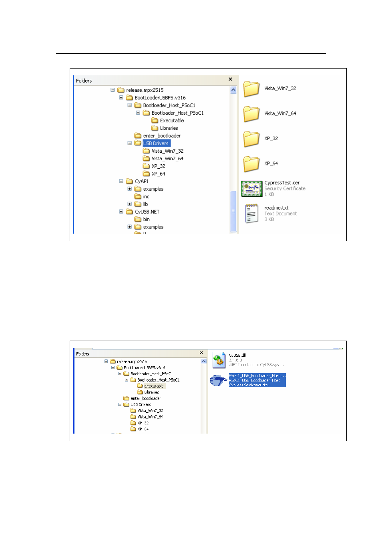
Task: Open the CypressTest.cer security certificate icon
Action: pos(251,189)
